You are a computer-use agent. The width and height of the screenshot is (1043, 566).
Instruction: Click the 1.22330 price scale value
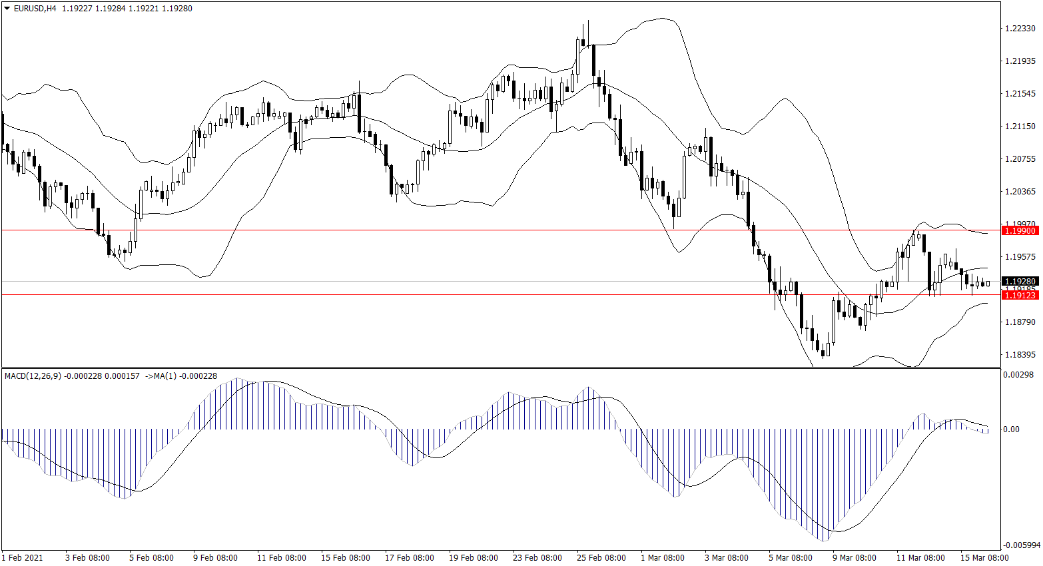(x=1020, y=29)
